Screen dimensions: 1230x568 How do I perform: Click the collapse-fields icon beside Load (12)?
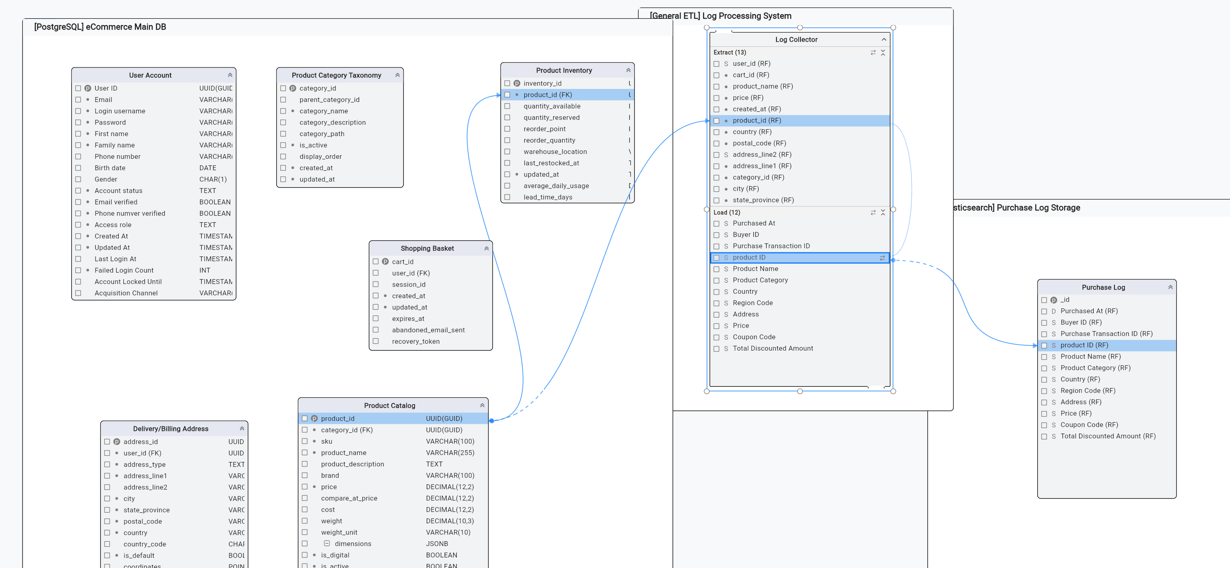(883, 213)
